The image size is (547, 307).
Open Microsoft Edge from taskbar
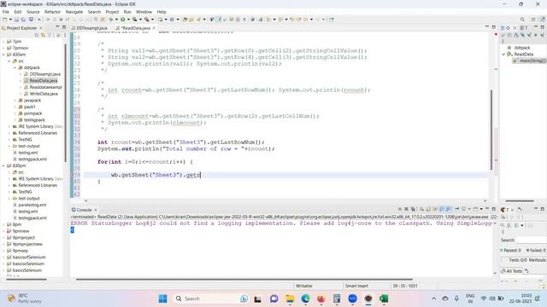click(306, 298)
